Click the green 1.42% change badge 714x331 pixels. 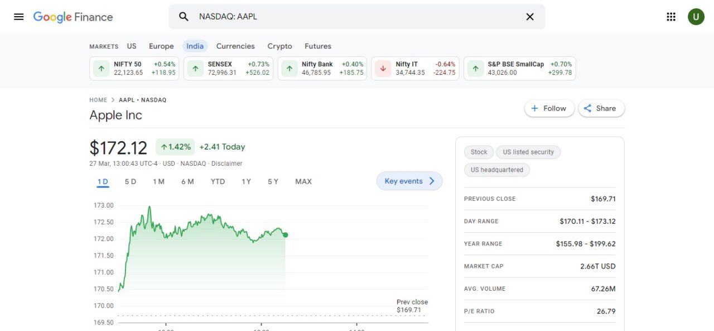click(x=175, y=147)
